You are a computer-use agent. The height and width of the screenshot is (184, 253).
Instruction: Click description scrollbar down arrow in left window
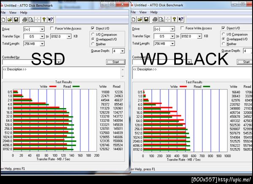123,76
